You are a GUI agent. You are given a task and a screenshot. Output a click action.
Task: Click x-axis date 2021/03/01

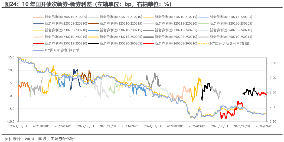(18, 126)
